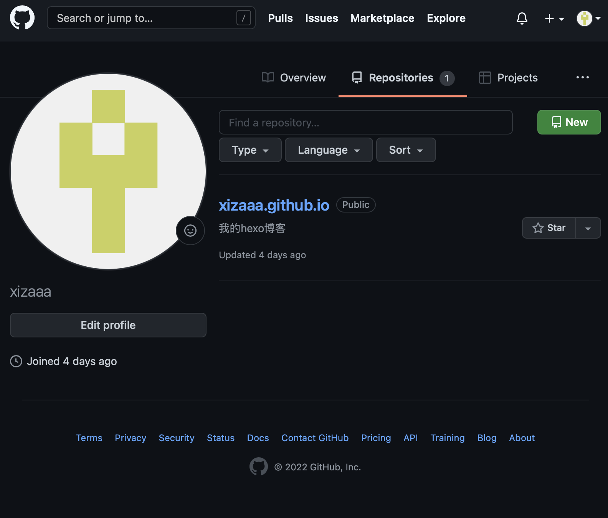Open the Blog footer link
The height and width of the screenshot is (518, 608).
click(x=487, y=438)
